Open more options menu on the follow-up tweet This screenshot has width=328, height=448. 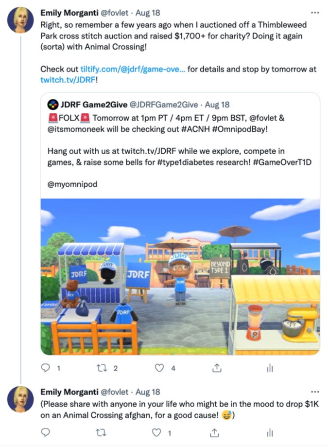[x=315, y=392]
